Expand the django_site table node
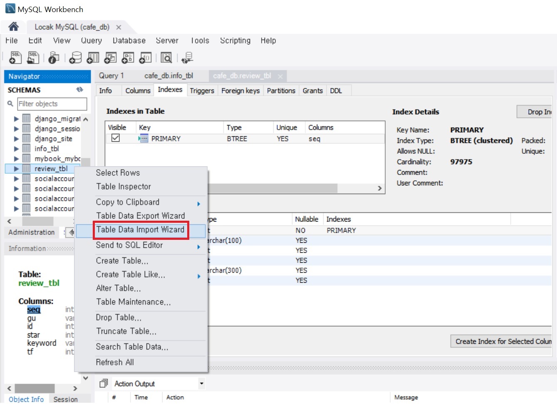The width and height of the screenshot is (557, 404). point(16,139)
